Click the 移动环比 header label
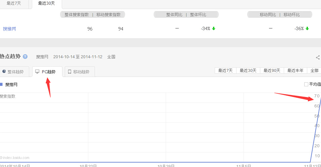This screenshot has width=321, height=167. 291,15
